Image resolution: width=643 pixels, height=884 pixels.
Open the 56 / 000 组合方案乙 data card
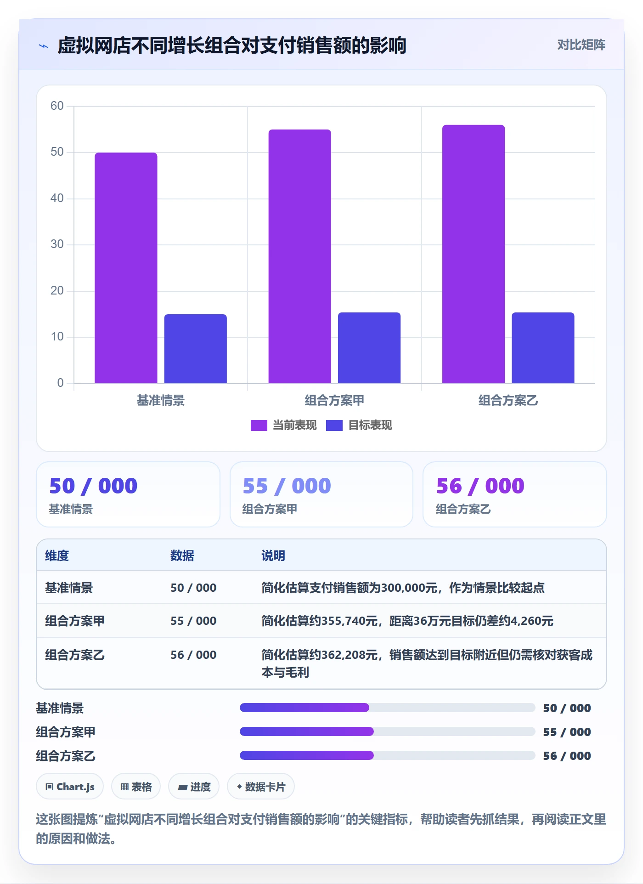[515, 494]
